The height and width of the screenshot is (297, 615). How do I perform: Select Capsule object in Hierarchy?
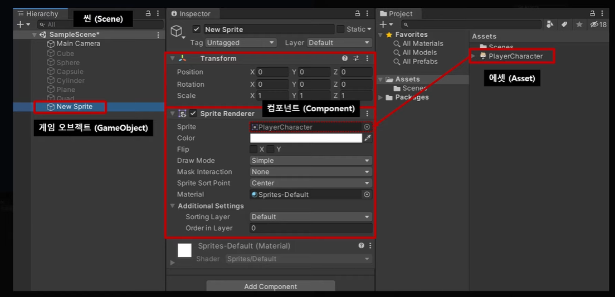coord(70,71)
